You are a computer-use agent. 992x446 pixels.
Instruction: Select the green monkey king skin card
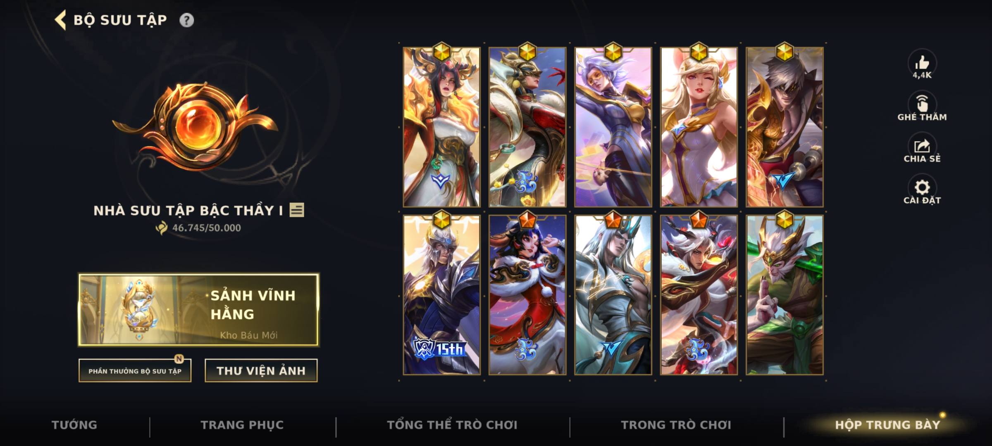click(785, 295)
